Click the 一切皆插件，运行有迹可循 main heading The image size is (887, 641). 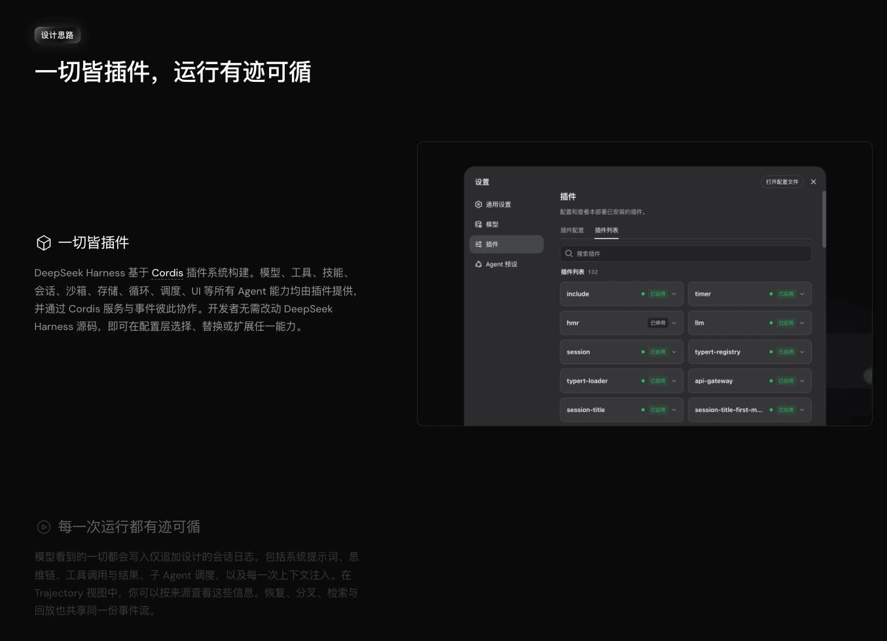point(173,72)
